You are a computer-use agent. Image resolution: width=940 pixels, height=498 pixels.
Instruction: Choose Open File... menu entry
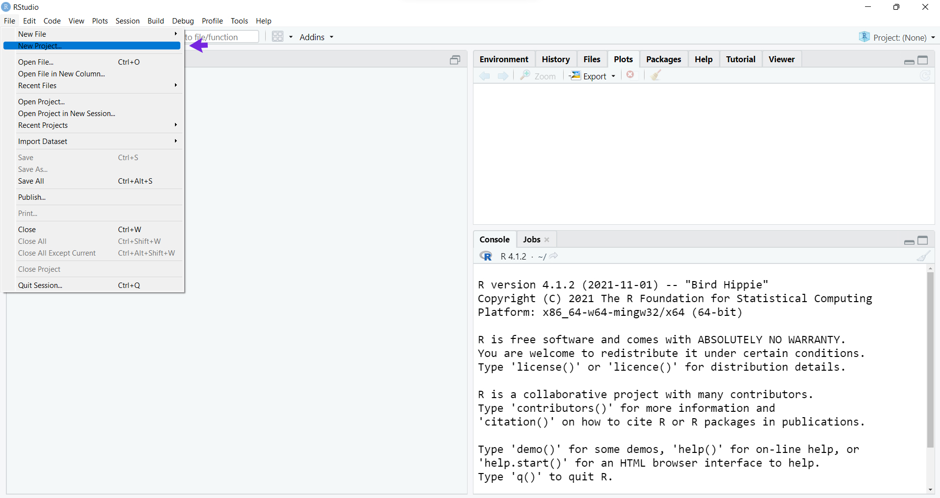[93, 62]
